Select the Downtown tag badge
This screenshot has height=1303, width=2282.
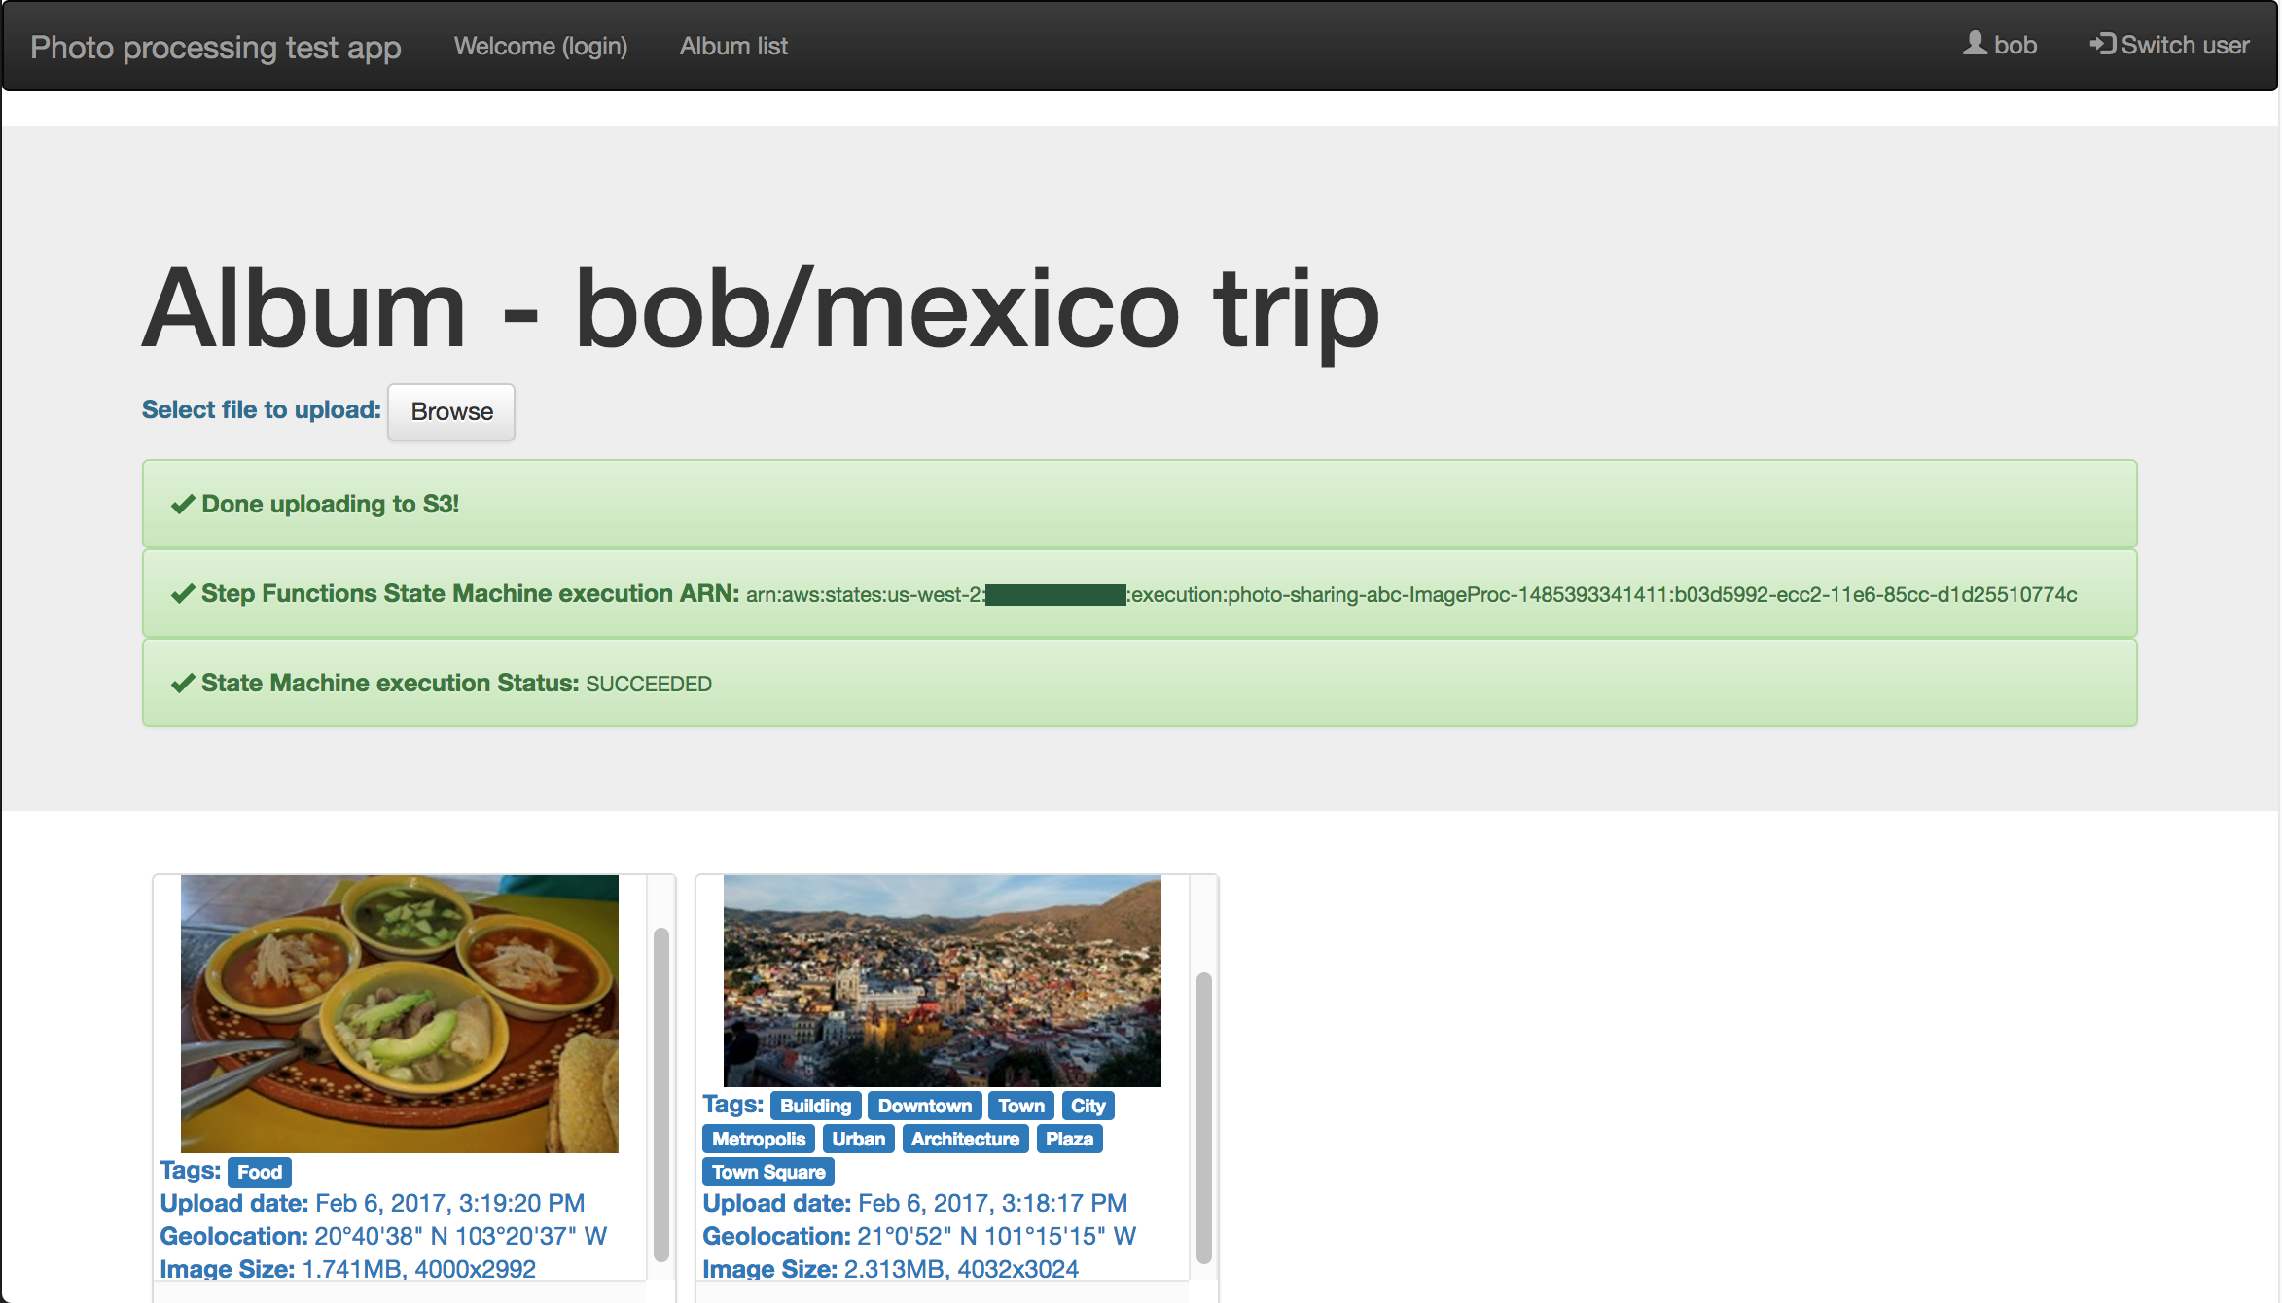(x=924, y=1106)
